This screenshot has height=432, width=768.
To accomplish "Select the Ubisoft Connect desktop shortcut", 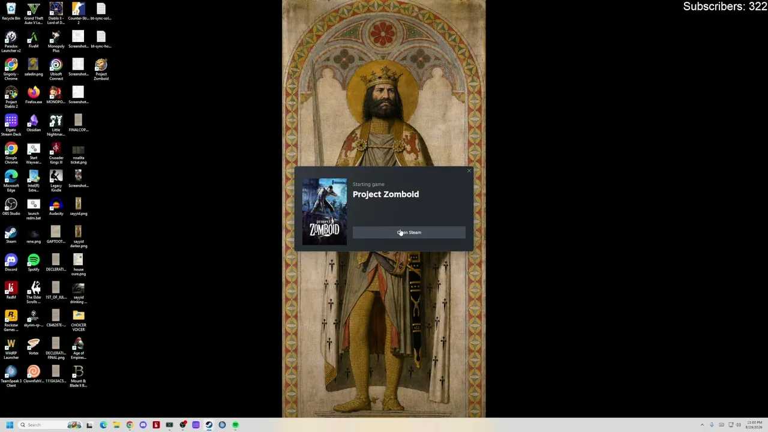I will tap(56, 70).
